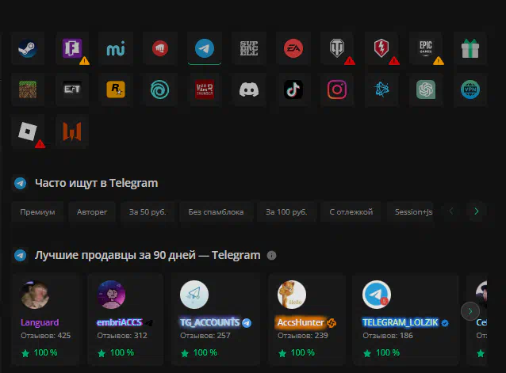Select the За 50 руб. tag
This screenshot has height=373, width=506.
click(148, 212)
